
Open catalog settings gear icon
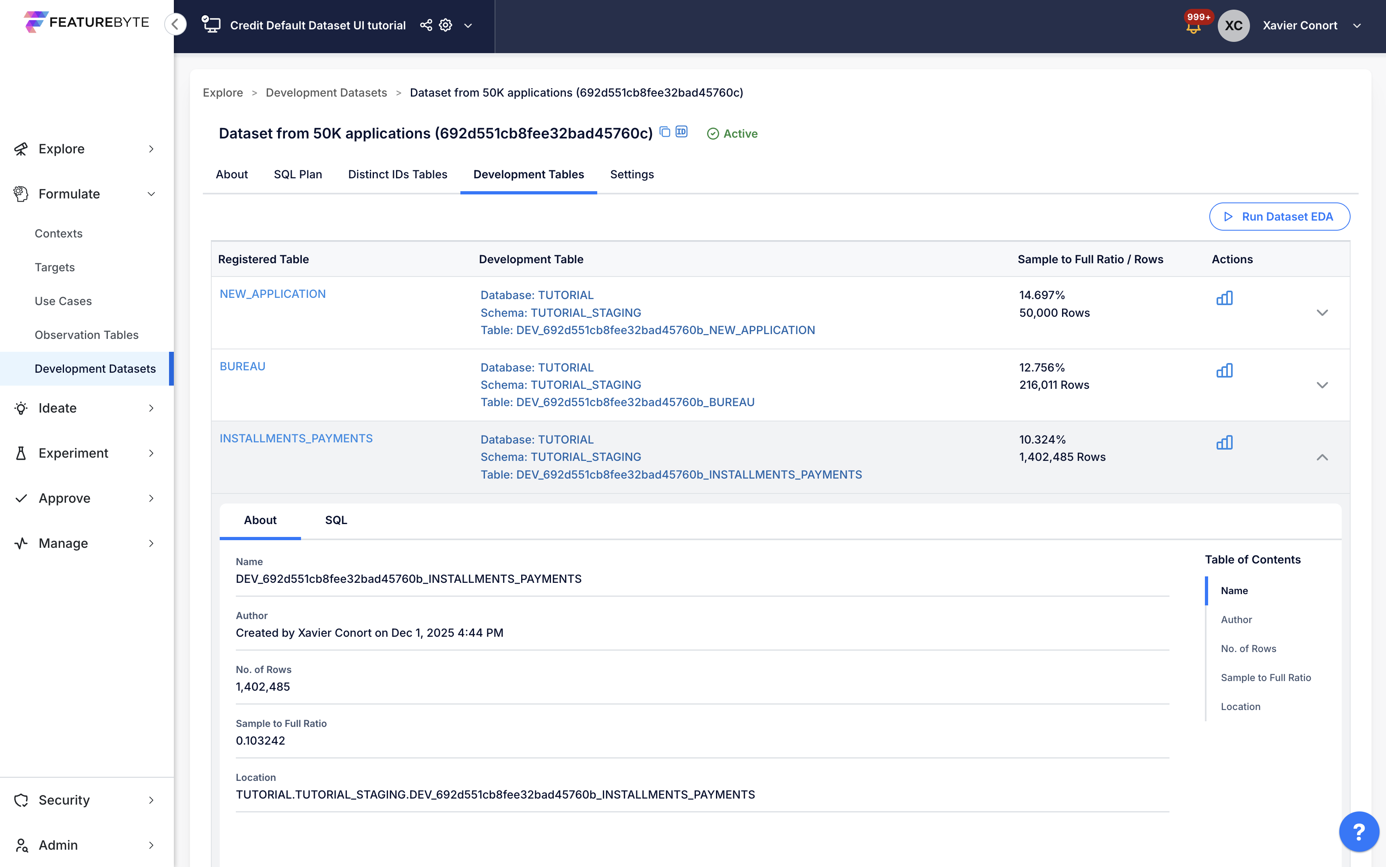click(x=445, y=25)
